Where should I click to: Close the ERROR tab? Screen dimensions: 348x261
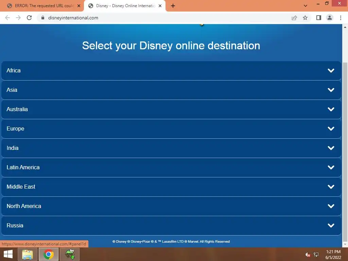pos(79,6)
